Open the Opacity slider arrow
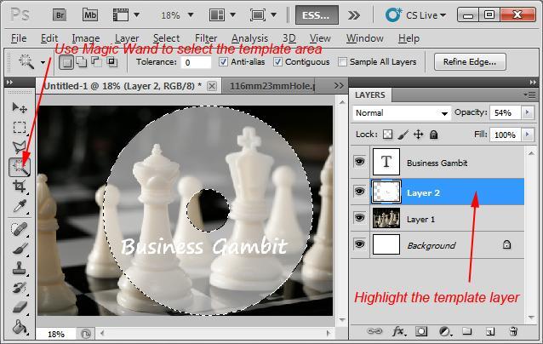 click(x=528, y=112)
